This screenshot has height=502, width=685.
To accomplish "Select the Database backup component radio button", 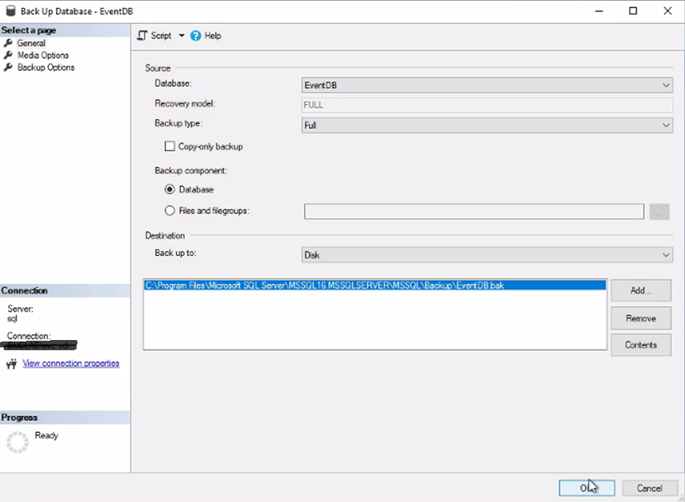I will tap(170, 190).
